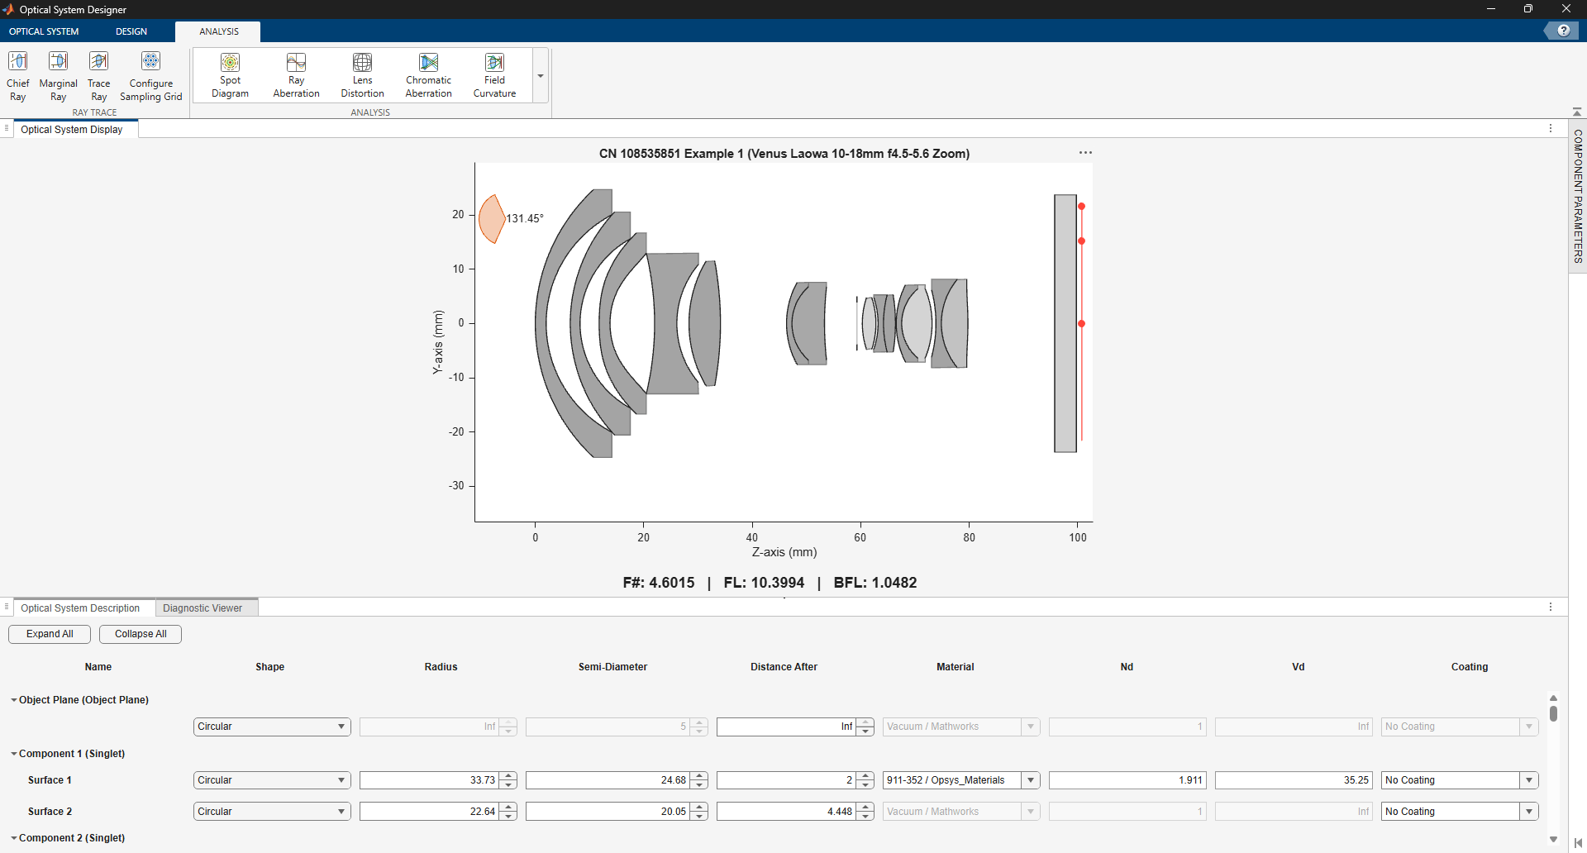Expand the Analysis gallery dropdown arrow

coord(541,76)
